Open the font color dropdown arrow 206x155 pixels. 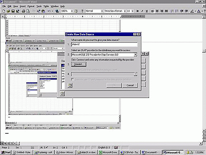pos(202,11)
